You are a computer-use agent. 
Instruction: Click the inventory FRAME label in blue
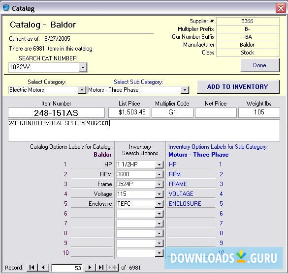pos(178,184)
